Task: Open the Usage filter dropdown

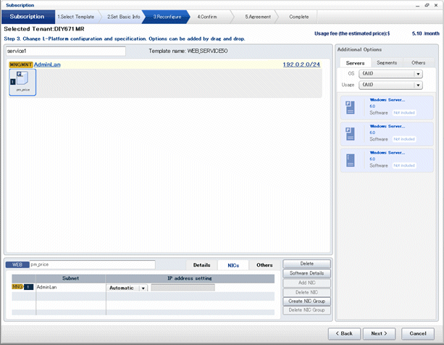Action: 418,85
